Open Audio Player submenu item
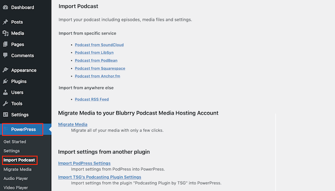This screenshot has height=191, width=335. tap(16, 179)
